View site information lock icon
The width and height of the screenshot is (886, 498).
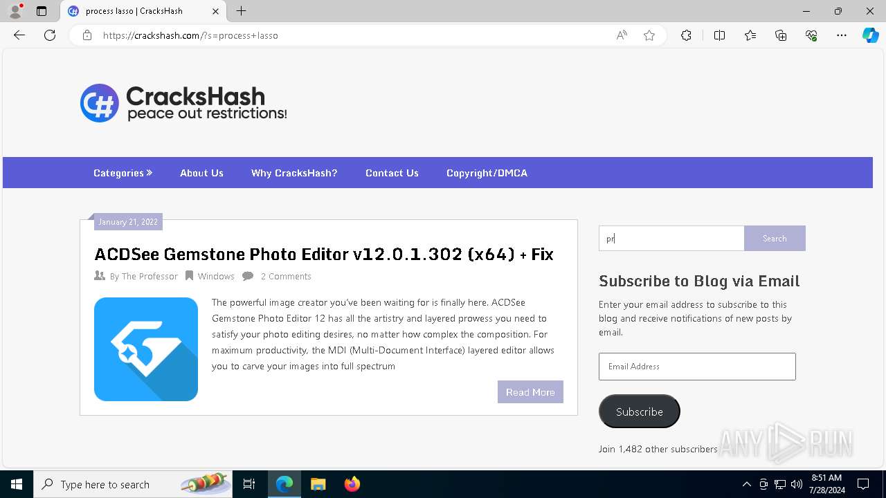click(x=87, y=35)
